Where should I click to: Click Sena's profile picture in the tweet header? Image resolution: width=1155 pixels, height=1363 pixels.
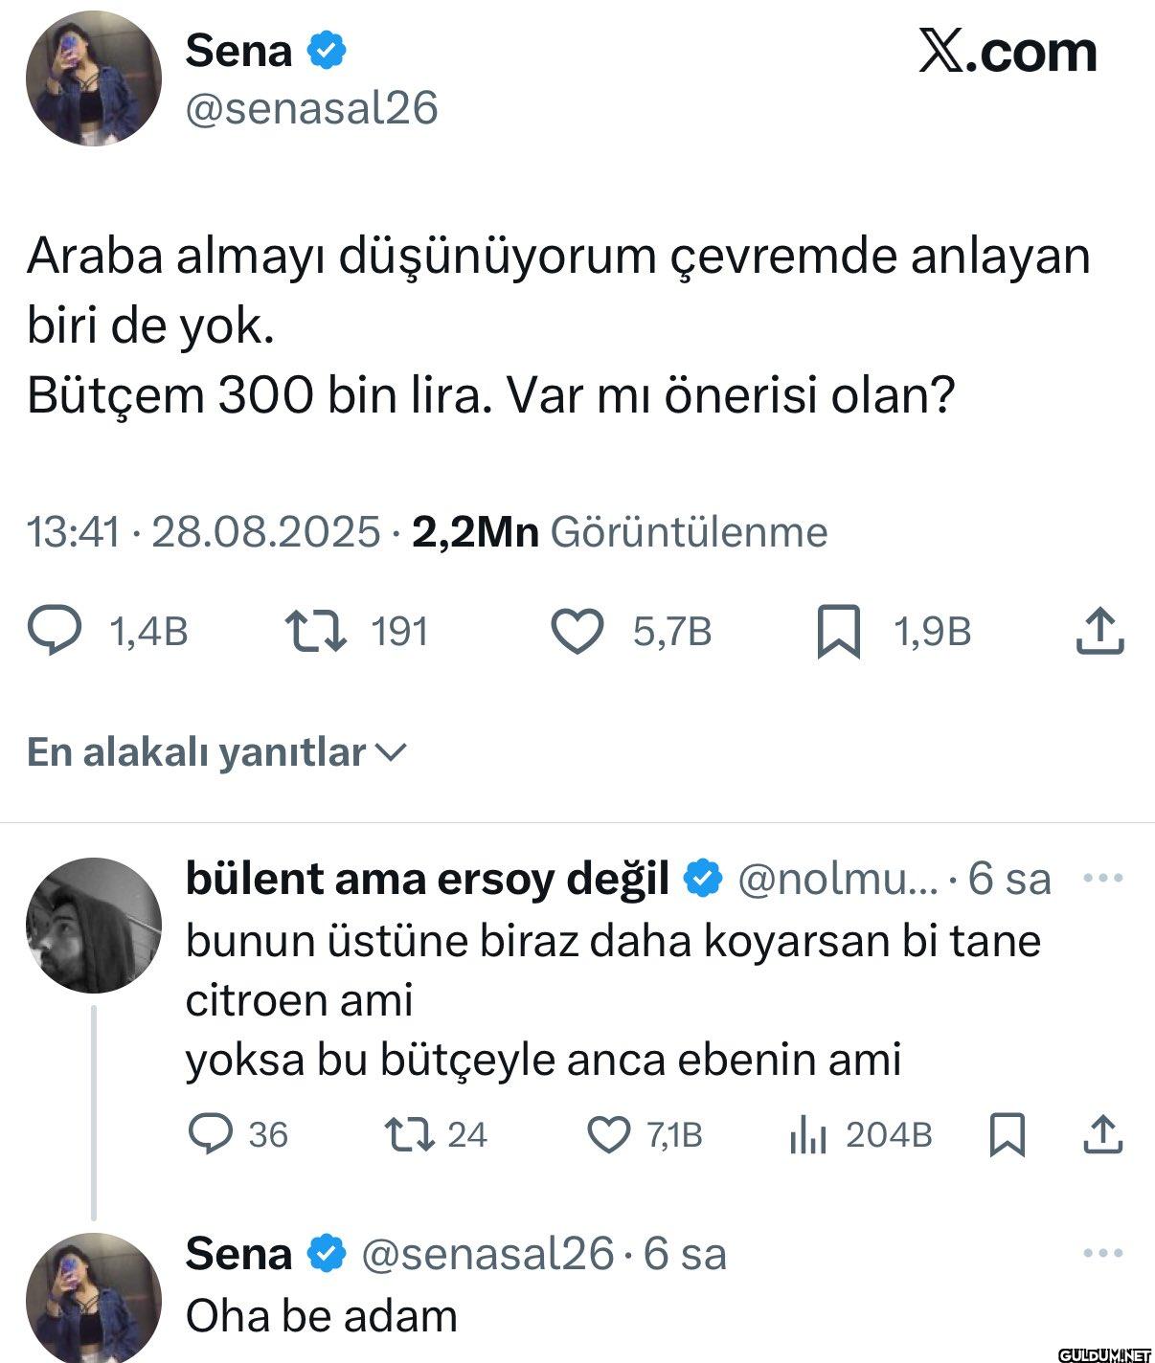click(x=94, y=79)
